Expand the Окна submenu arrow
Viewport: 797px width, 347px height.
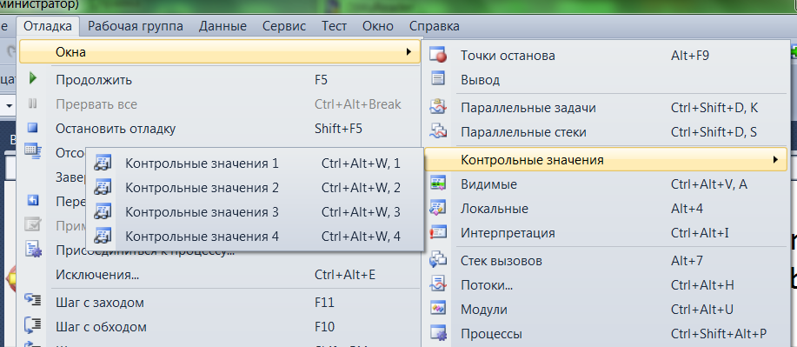(x=408, y=52)
